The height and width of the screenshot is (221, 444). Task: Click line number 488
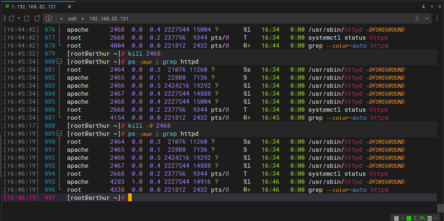(x=50, y=126)
